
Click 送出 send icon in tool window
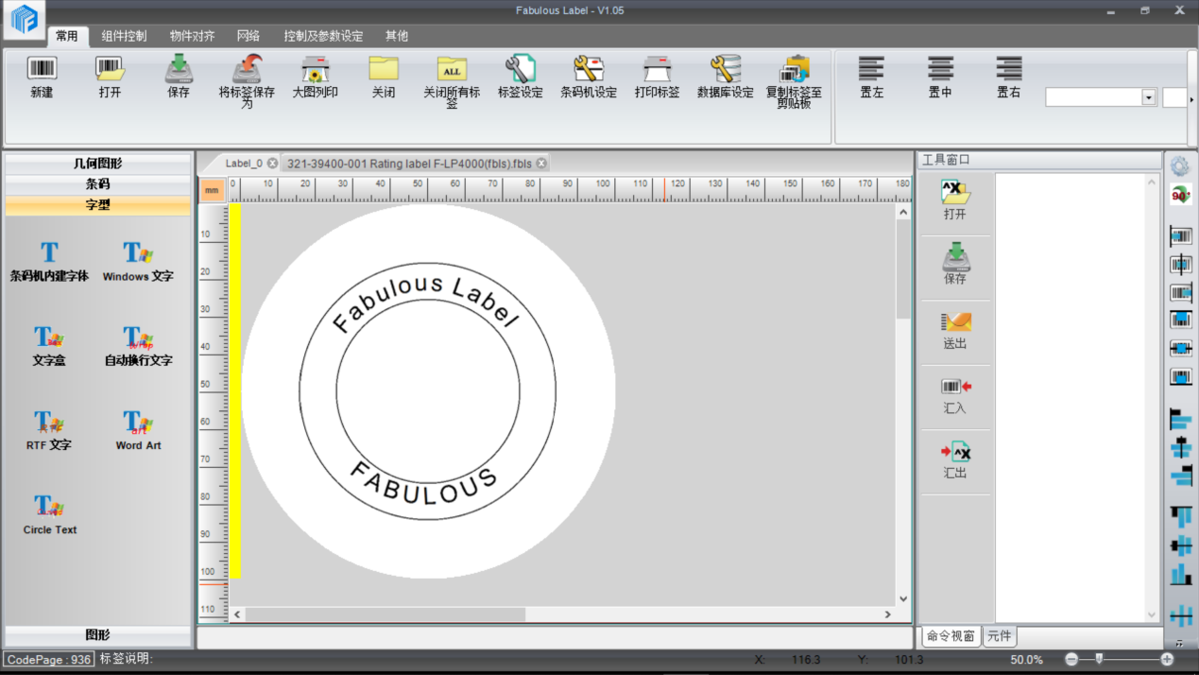[955, 329]
